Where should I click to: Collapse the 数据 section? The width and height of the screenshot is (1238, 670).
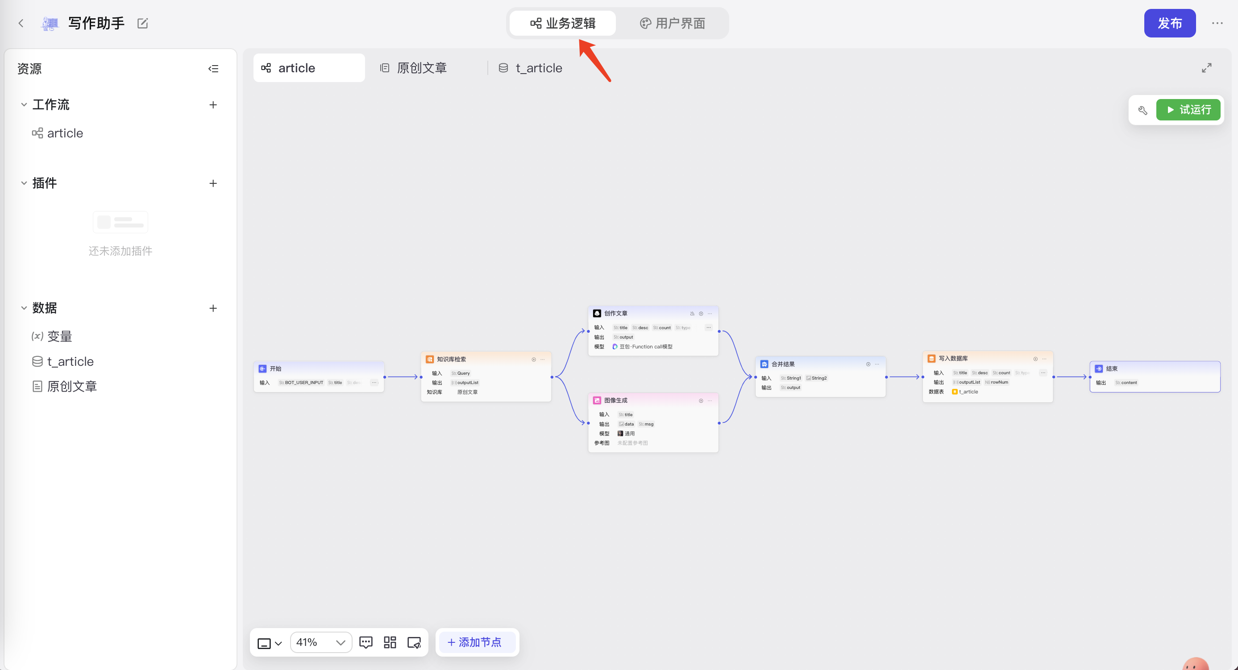coord(24,308)
